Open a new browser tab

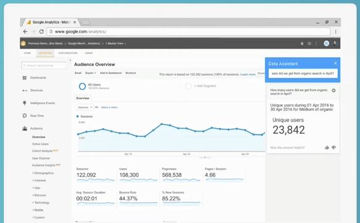85,22
